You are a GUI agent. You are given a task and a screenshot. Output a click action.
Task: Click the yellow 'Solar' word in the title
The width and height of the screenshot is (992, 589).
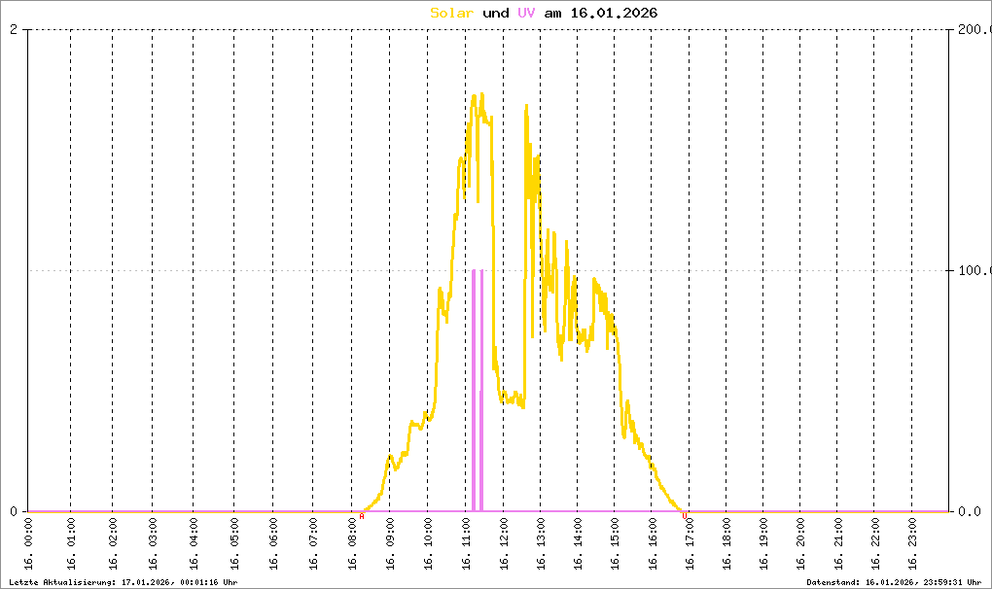coord(451,13)
